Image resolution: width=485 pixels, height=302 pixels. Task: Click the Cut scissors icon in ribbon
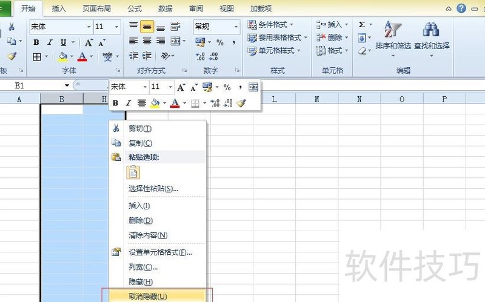[x=12, y=27]
